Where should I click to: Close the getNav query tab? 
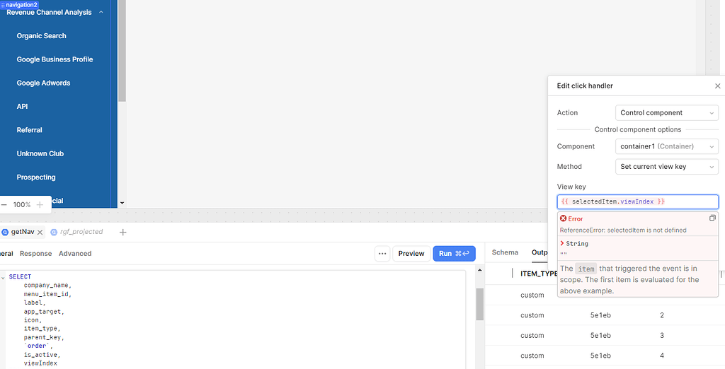(x=40, y=232)
